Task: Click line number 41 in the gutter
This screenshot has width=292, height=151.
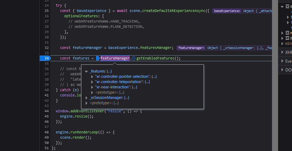Action: (47, 95)
